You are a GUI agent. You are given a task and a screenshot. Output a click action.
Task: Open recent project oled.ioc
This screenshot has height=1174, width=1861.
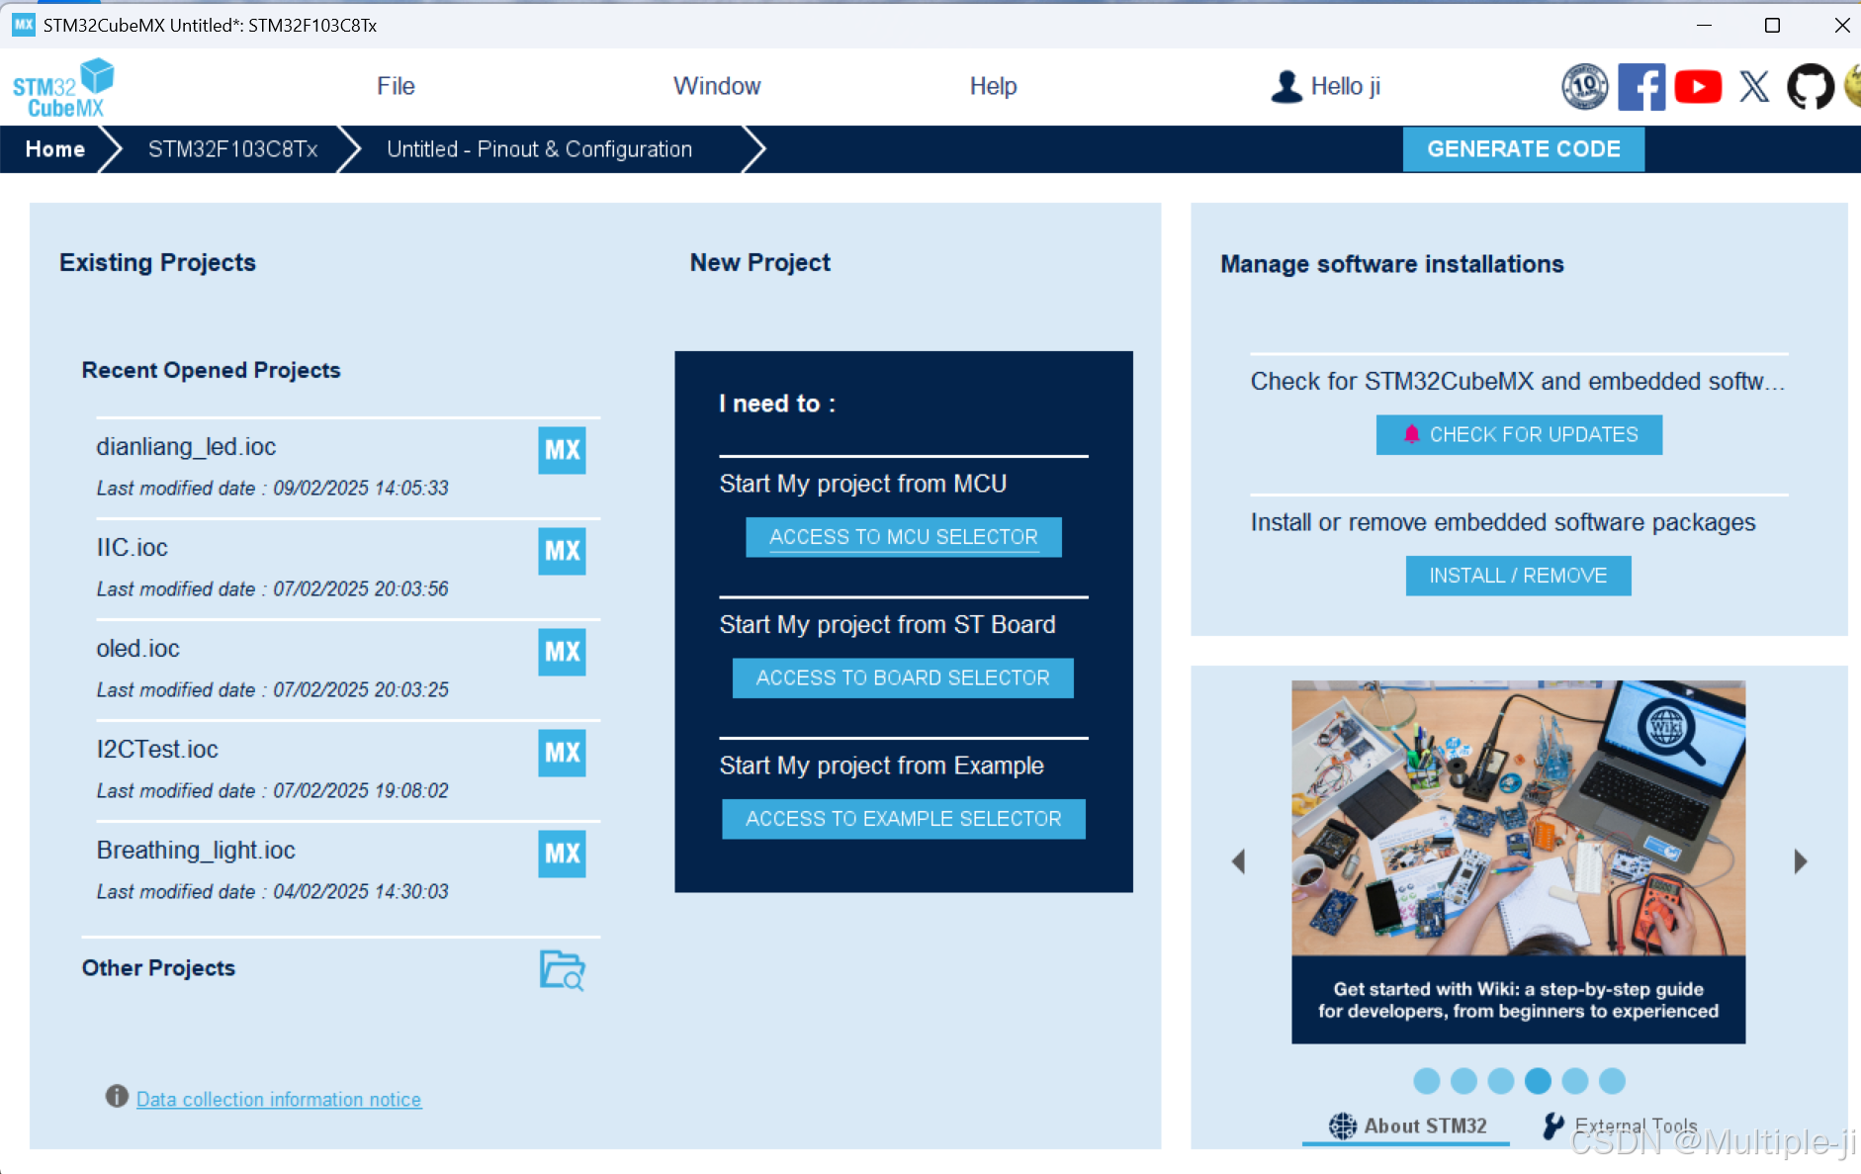tap(137, 648)
